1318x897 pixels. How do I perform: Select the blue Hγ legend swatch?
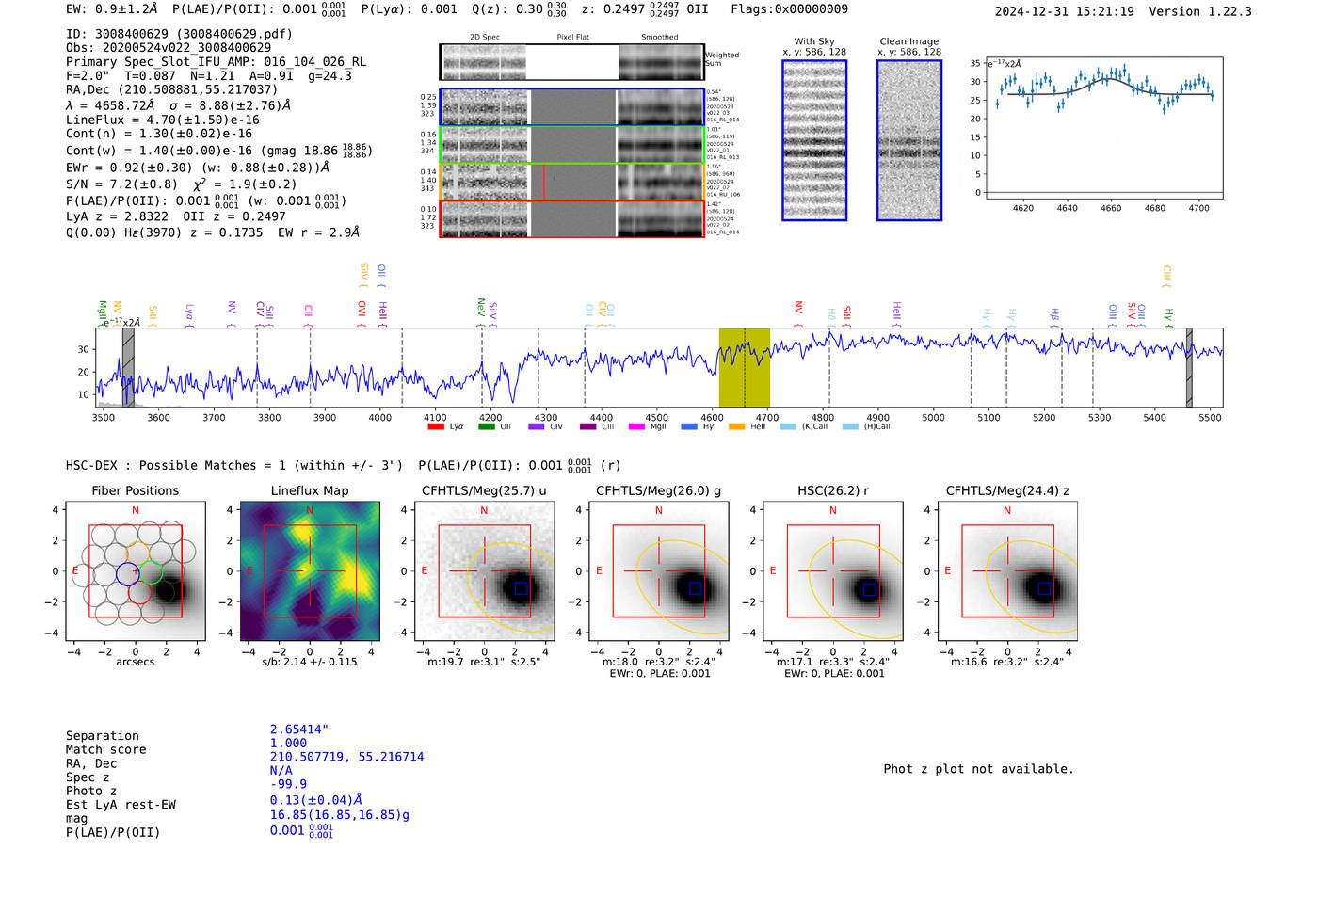pyautogui.click(x=689, y=426)
